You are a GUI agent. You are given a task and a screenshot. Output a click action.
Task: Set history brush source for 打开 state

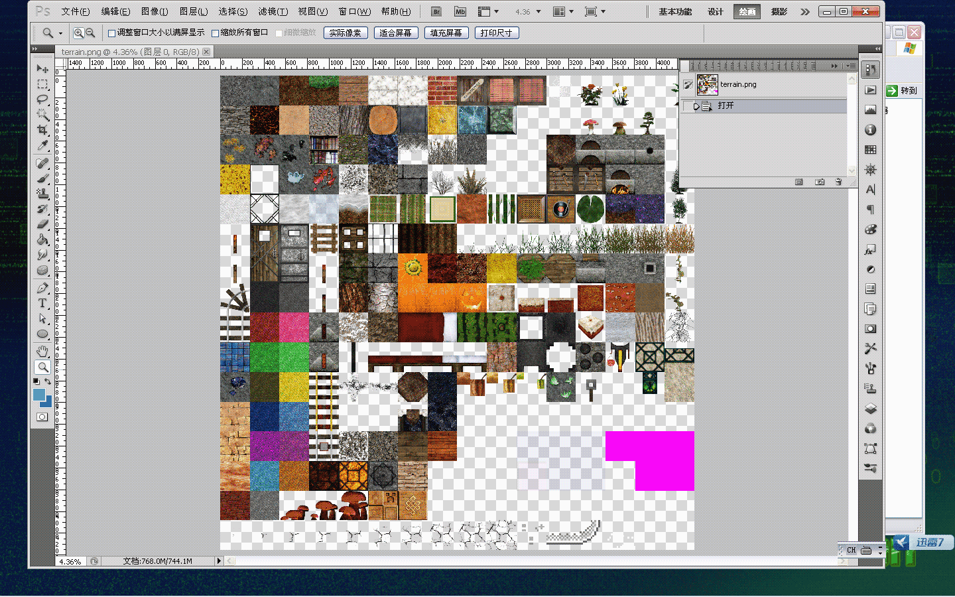(x=688, y=106)
